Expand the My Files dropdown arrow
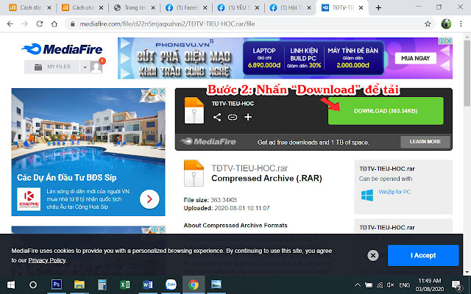The height and width of the screenshot is (294, 471). pos(85,67)
